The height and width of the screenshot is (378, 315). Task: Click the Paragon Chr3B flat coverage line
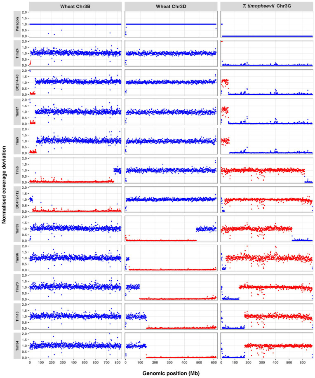point(75,24)
